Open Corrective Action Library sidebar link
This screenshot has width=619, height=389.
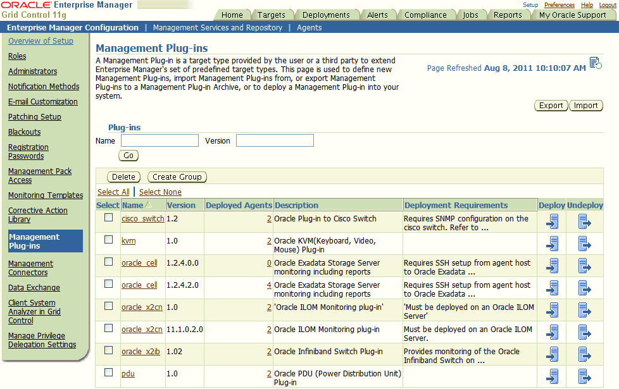coord(38,214)
